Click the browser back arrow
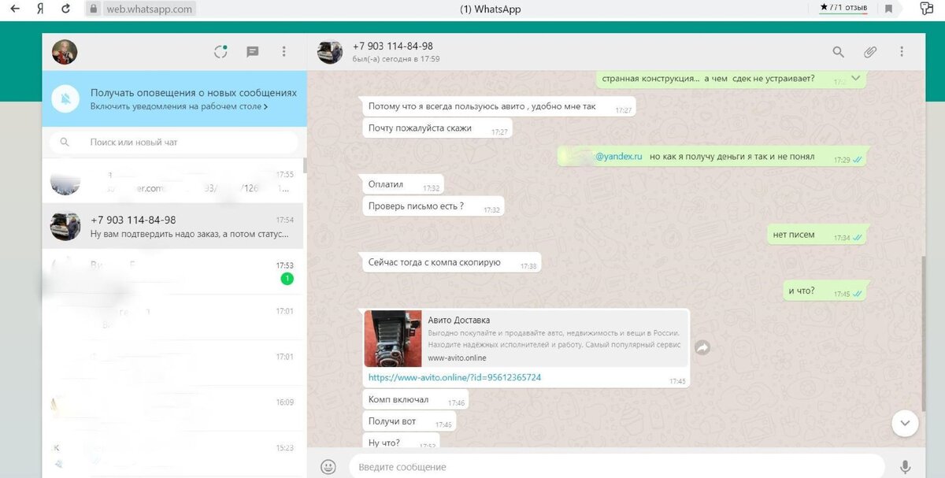 pos(15,9)
